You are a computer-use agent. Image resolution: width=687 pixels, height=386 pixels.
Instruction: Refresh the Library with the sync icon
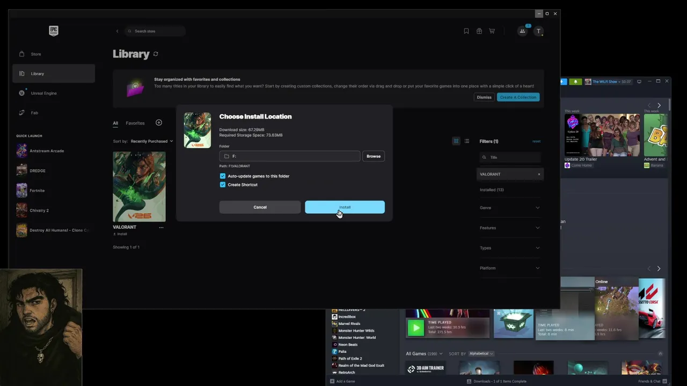coord(156,54)
